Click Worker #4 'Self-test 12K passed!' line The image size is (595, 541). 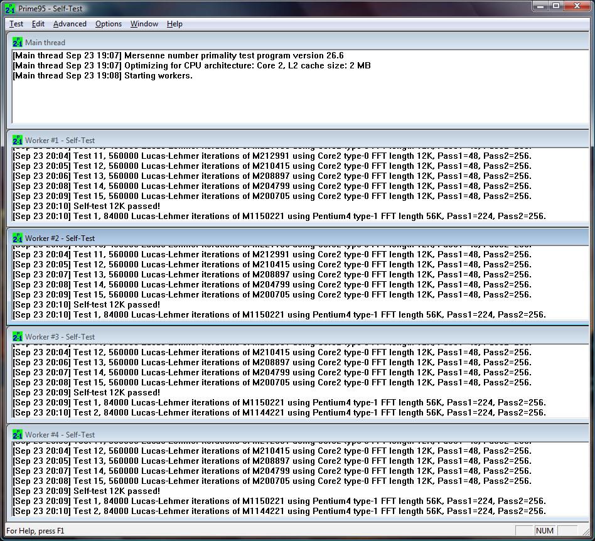tap(87, 491)
